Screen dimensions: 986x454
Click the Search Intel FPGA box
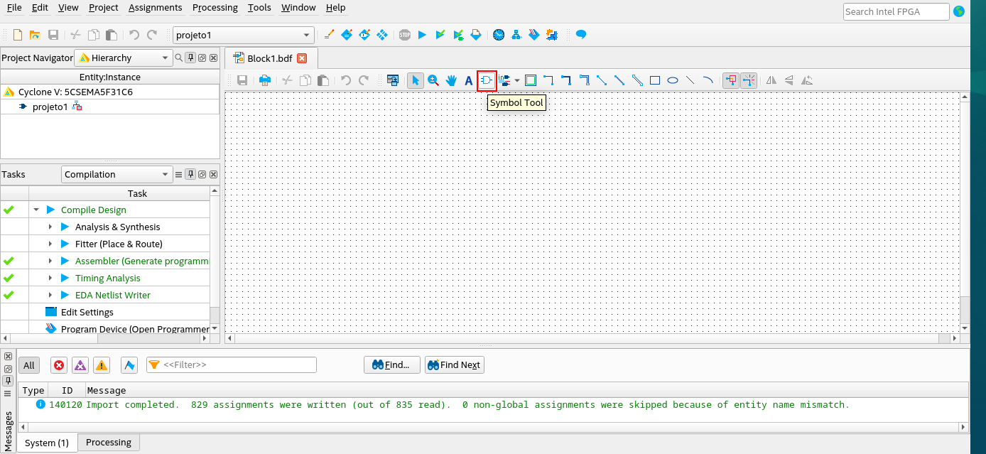click(896, 11)
